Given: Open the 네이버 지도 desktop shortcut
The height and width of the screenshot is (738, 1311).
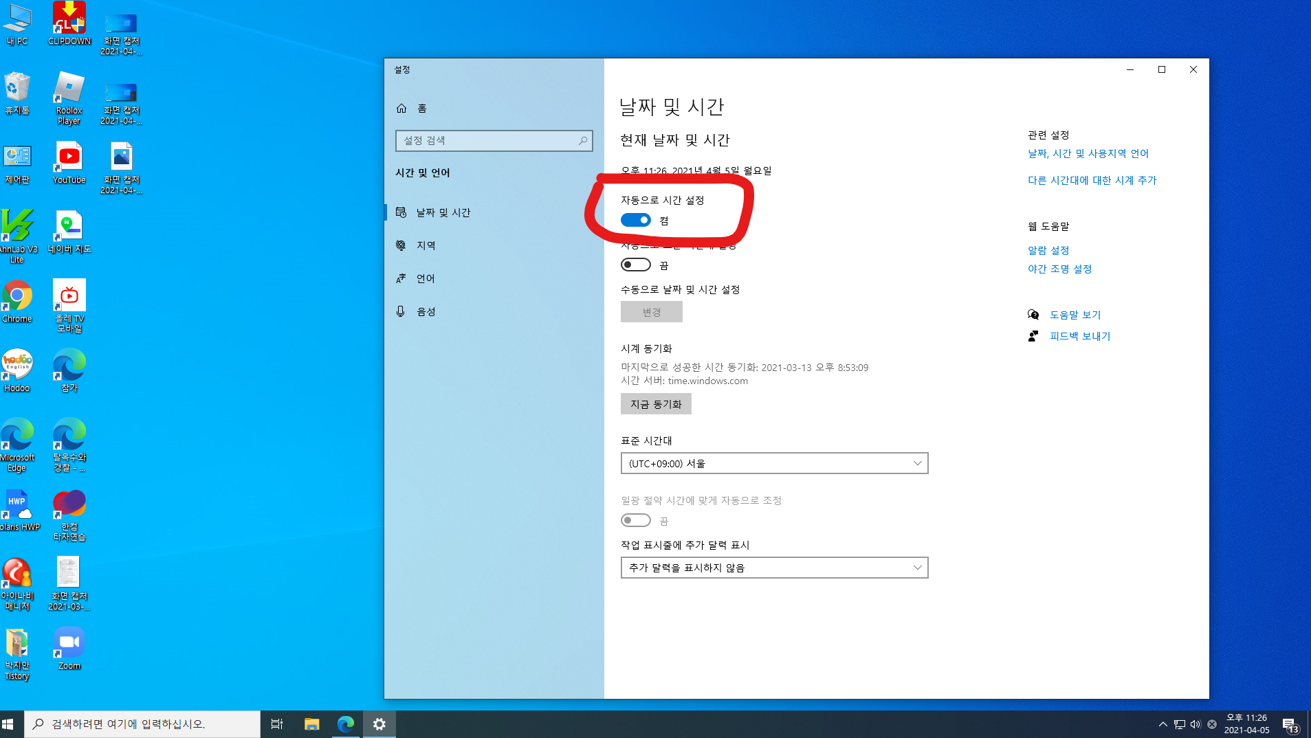Looking at the screenshot, I should click(69, 232).
